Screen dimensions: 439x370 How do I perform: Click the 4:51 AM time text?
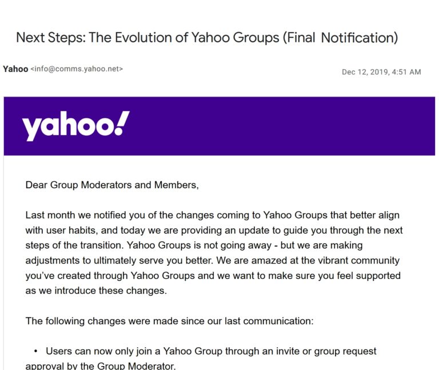pyautogui.click(x=406, y=72)
